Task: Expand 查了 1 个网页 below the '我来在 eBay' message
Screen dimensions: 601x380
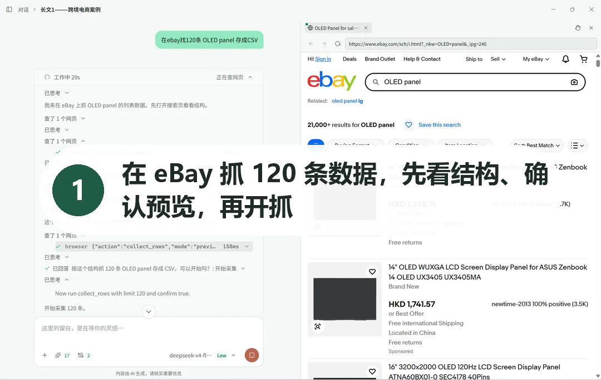Action: click(65, 119)
